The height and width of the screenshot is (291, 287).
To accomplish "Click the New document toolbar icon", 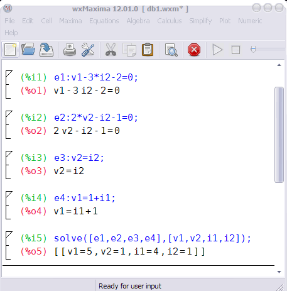I will 10,50.
